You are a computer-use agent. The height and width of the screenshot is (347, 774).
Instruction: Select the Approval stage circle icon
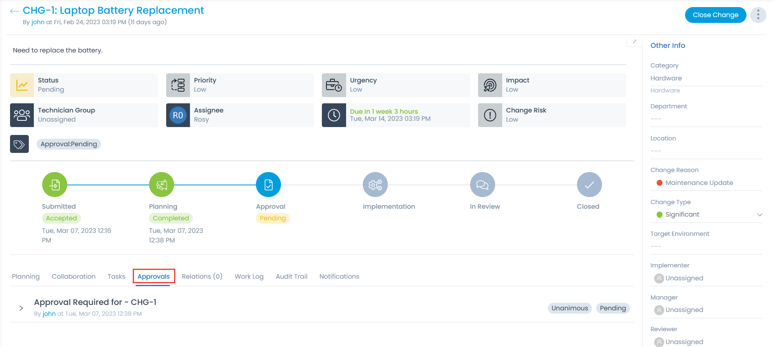point(268,185)
